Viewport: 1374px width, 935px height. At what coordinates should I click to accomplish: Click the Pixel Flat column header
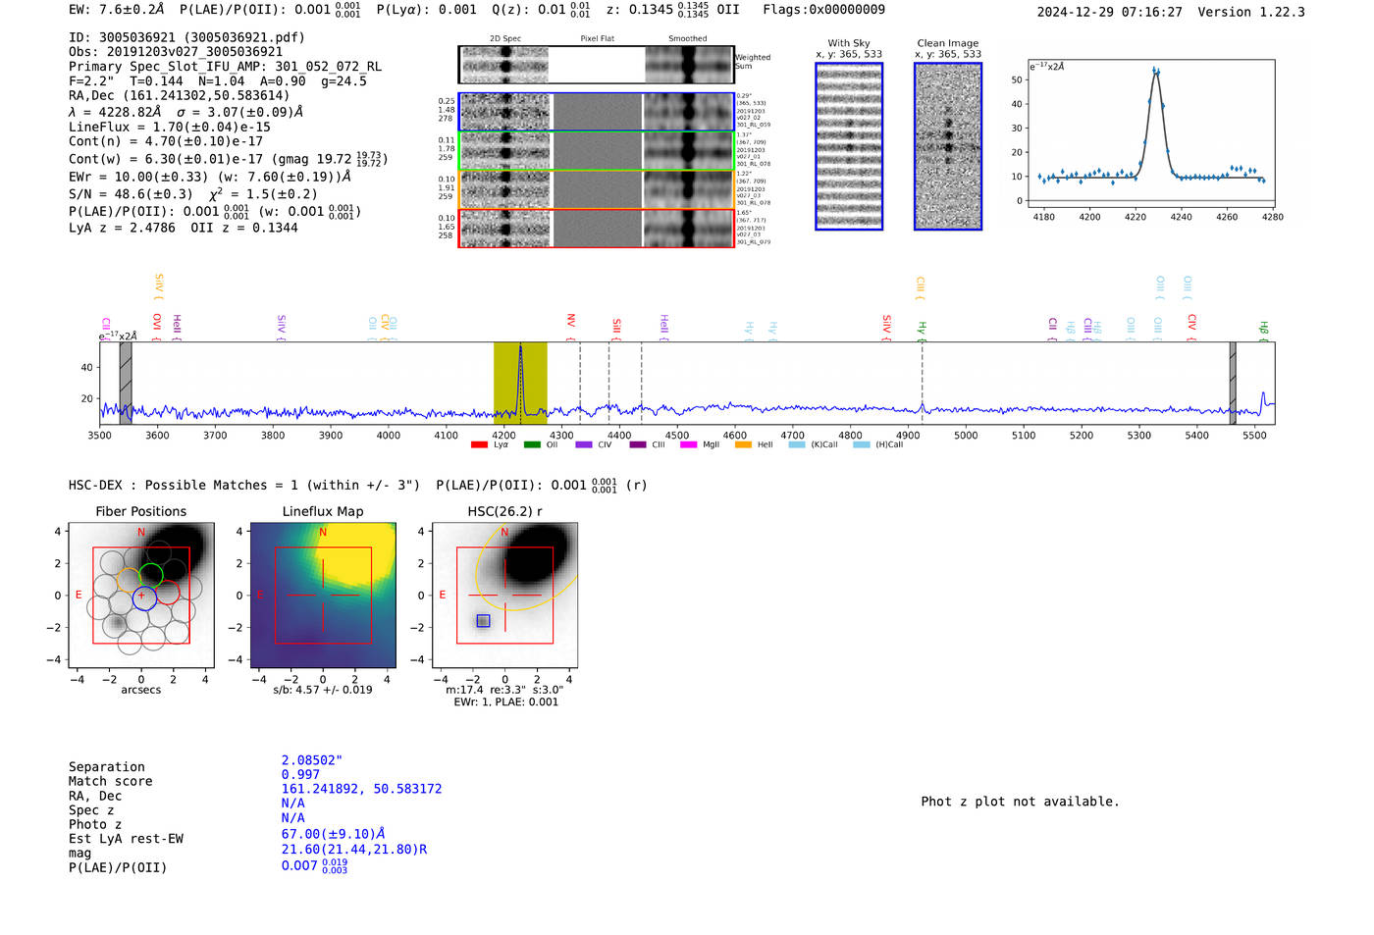pyautogui.click(x=597, y=38)
